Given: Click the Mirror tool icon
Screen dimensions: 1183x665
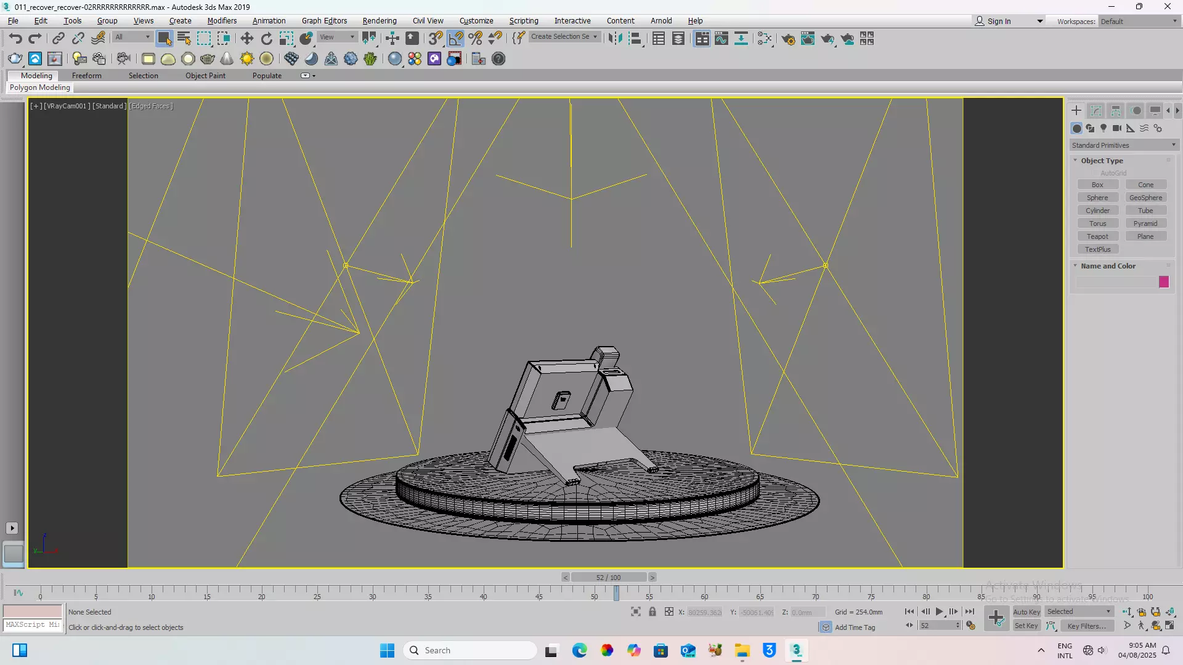Looking at the screenshot, I should tap(614, 39).
